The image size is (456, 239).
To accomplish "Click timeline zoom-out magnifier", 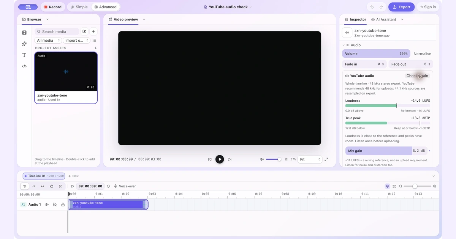I will click(x=401, y=186).
